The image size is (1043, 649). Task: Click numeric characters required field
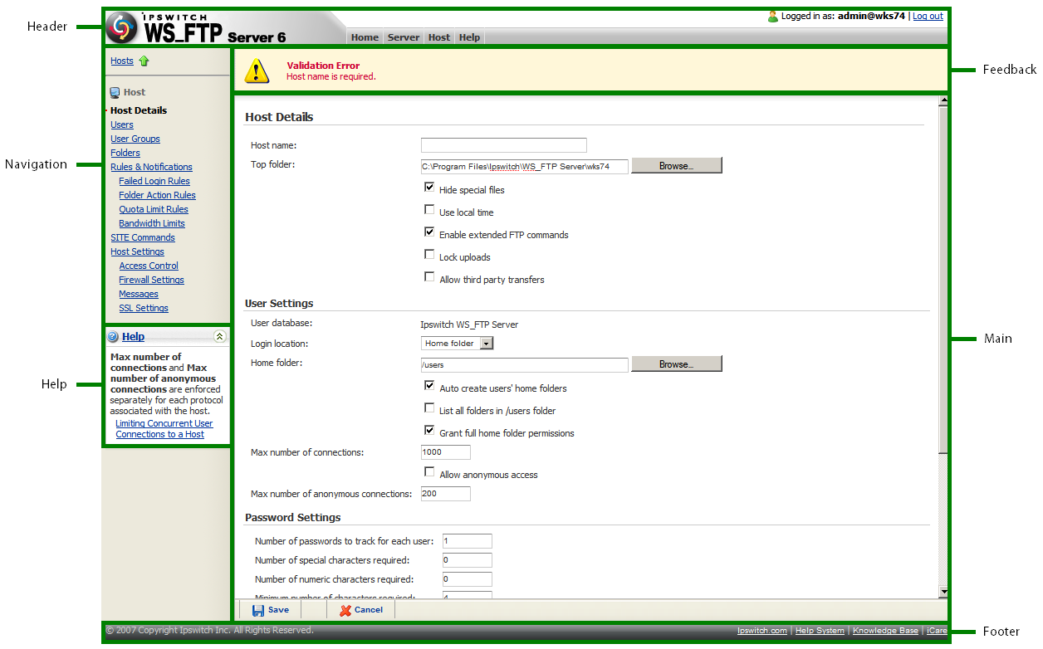point(468,579)
